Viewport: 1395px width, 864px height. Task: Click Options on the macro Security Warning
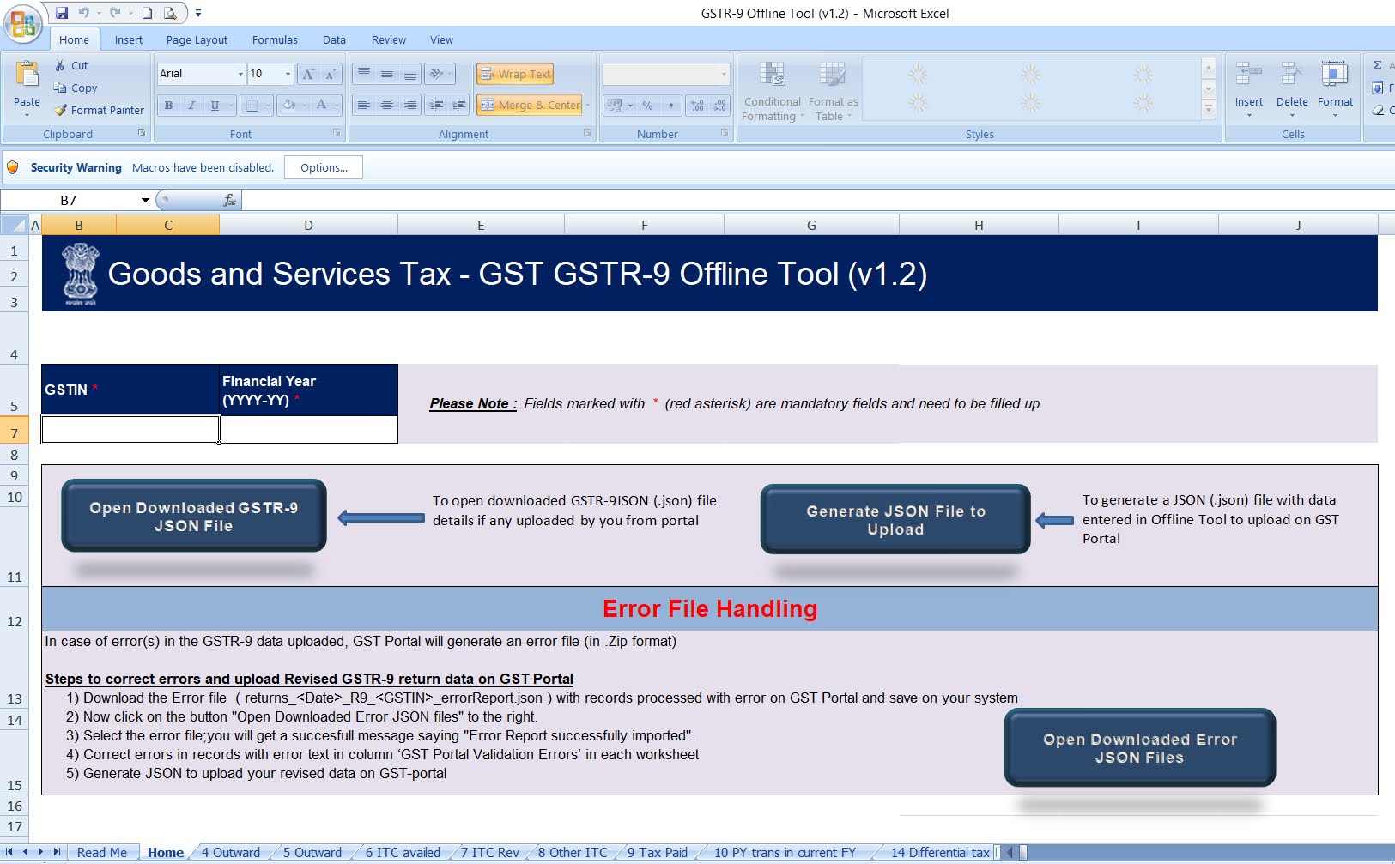[x=323, y=167]
